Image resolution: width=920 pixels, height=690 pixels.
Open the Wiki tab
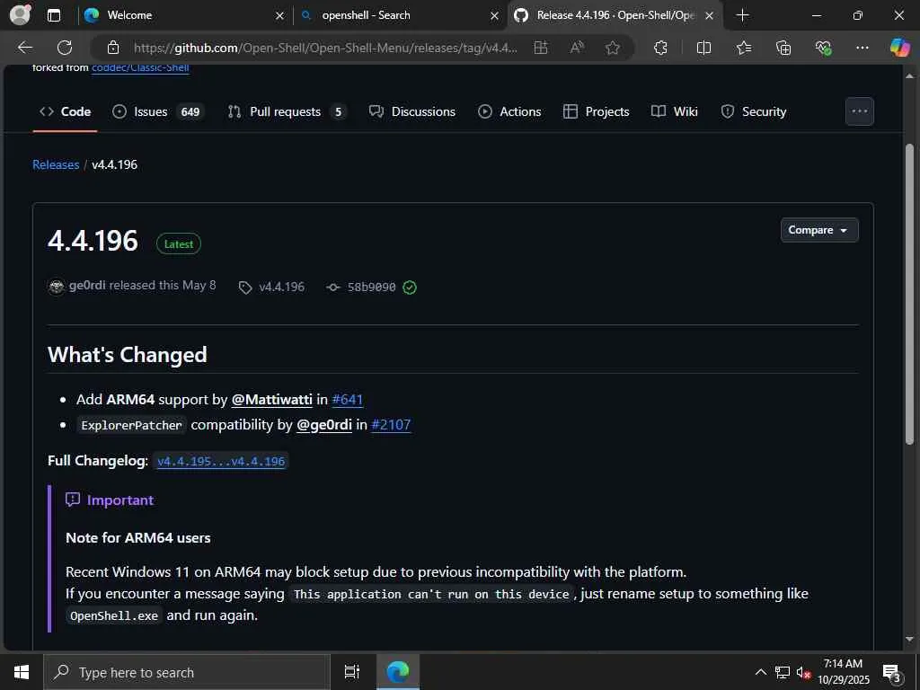pos(675,111)
